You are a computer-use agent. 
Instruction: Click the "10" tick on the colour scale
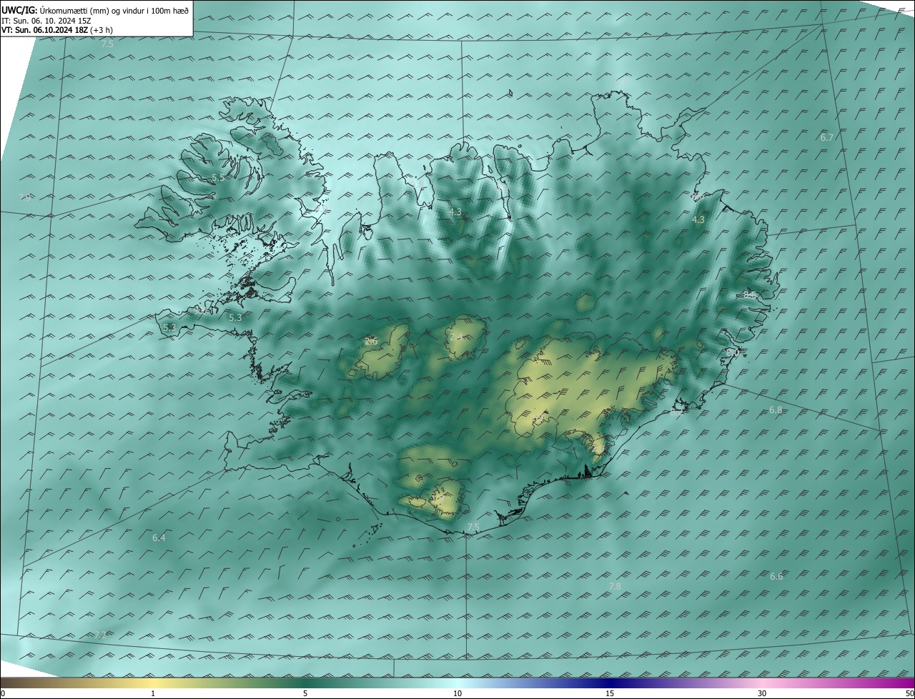click(x=457, y=693)
